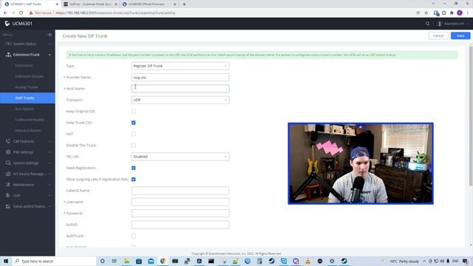473x266 pixels.
Task: Open the browser extensions puzzle icon
Action: pos(452,13)
